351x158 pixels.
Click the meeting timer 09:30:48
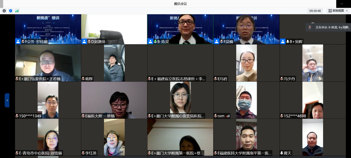point(315,11)
